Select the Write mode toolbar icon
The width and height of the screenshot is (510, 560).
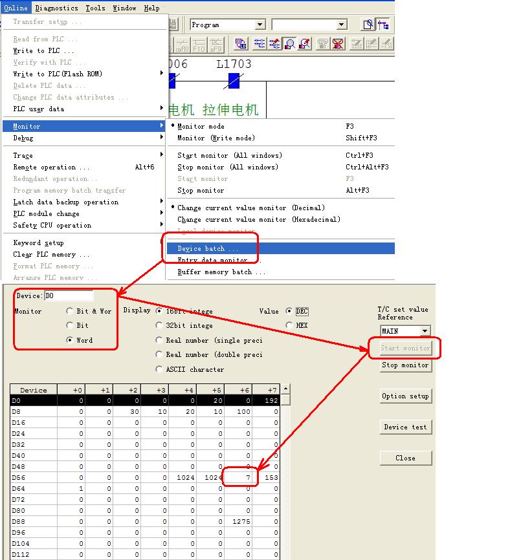pos(274,44)
